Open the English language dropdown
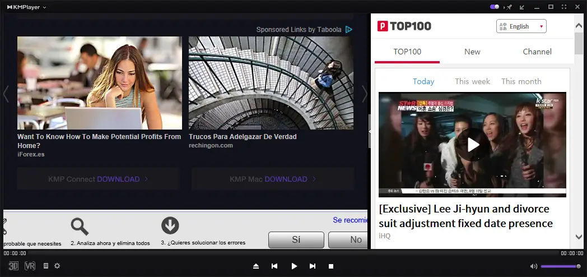The image size is (587, 277). tap(521, 26)
